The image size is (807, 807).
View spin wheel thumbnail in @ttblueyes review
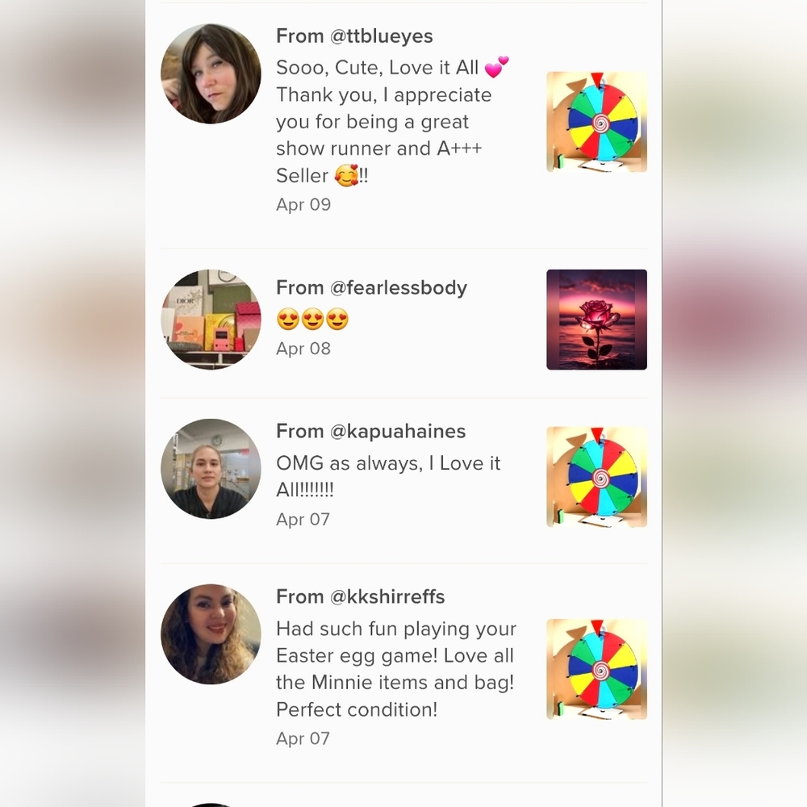click(x=596, y=122)
